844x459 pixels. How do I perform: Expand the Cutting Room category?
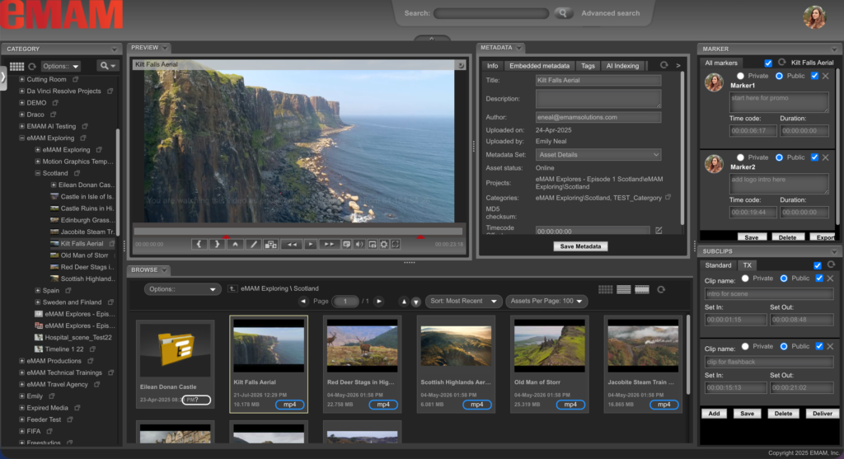pos(22,79)
